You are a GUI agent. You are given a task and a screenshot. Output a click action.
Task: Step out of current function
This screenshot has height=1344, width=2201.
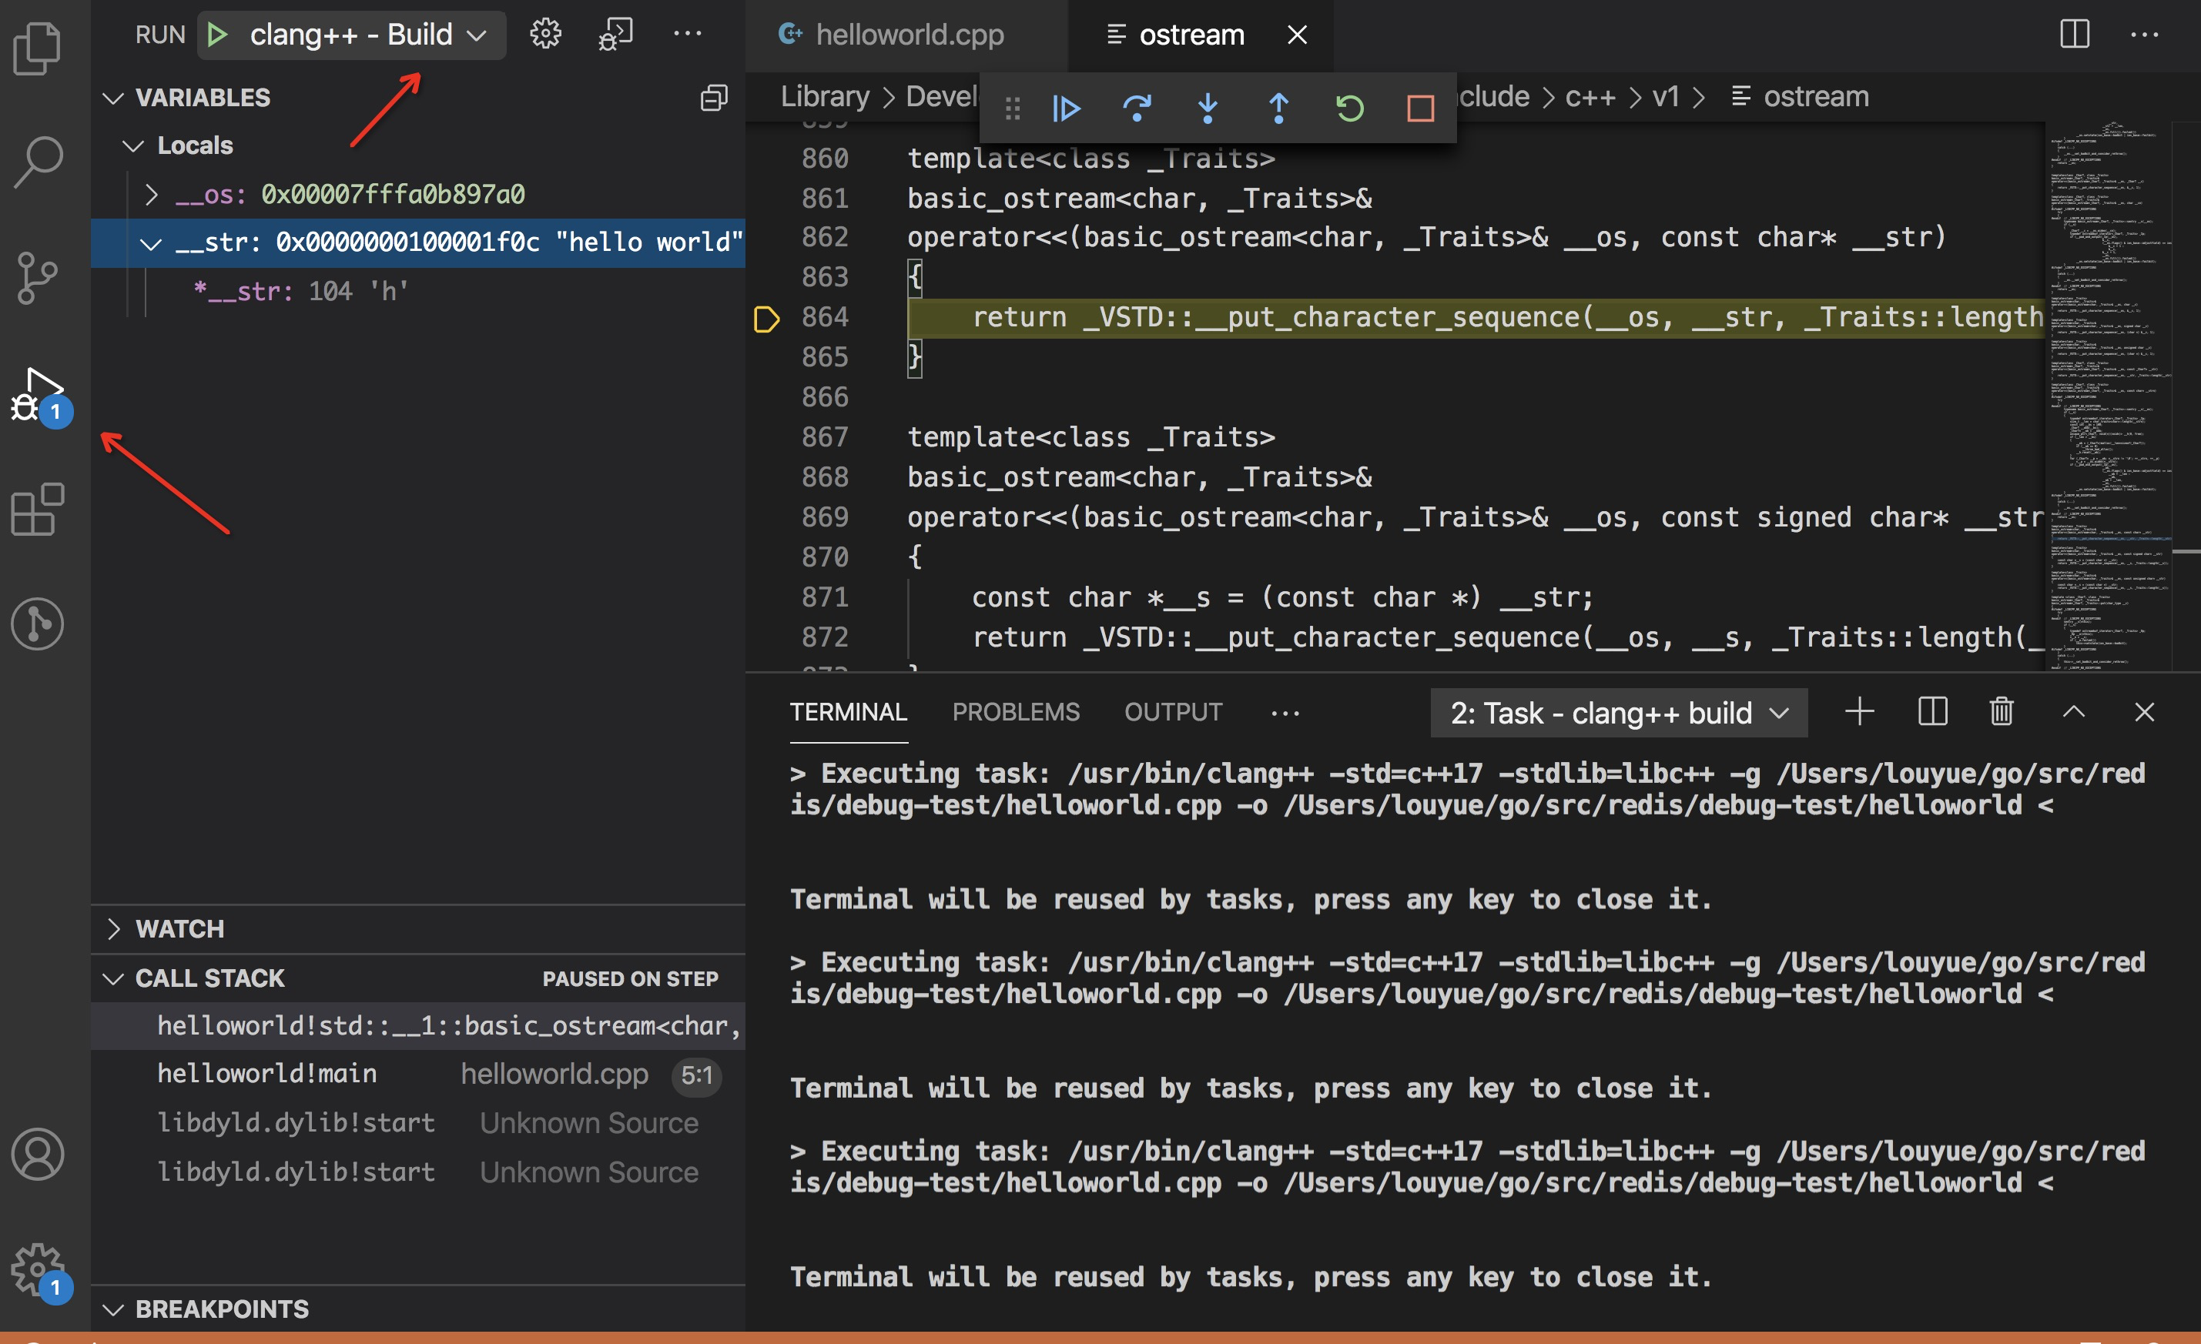pos(1278,109)
